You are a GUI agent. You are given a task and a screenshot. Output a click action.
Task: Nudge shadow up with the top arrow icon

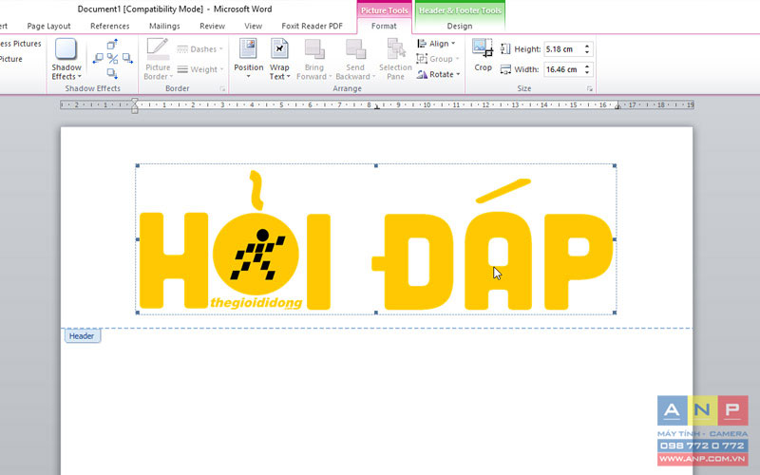112,45
